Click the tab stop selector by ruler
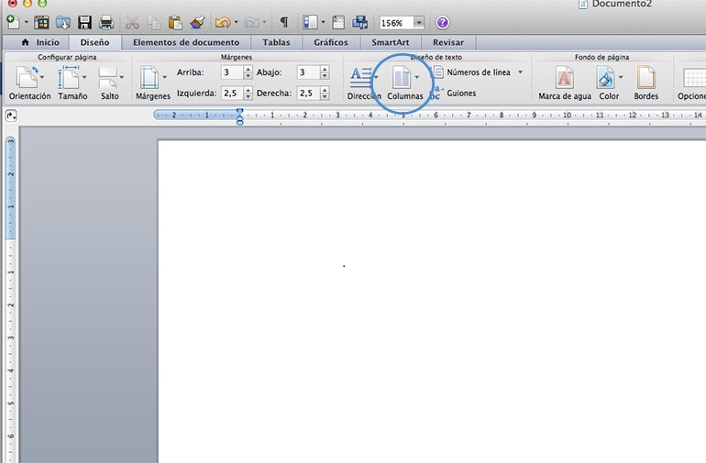The width and height of the screenshot is (706, 463). pyautogui.click(x=11, y=116)
